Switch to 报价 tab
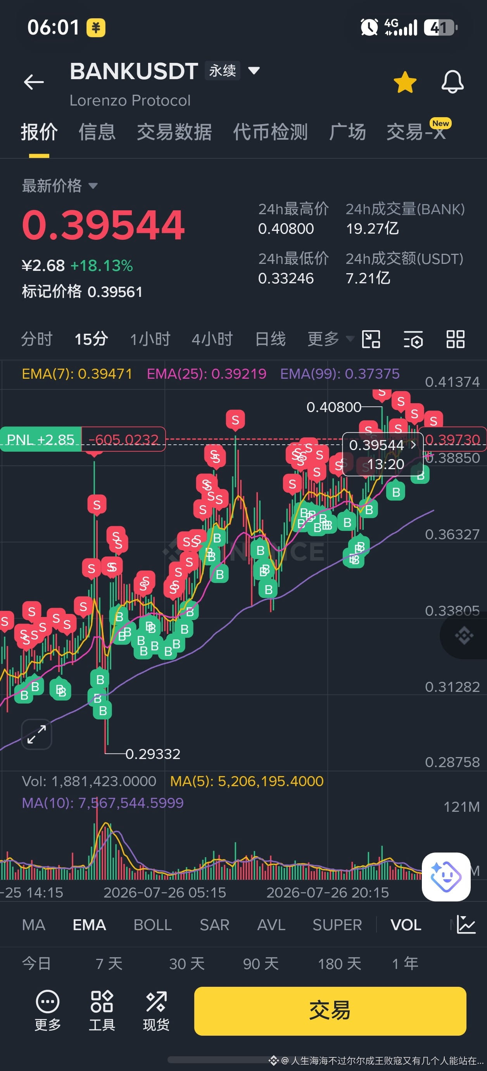Viewport: 487px width, 1071px height. 39,132
